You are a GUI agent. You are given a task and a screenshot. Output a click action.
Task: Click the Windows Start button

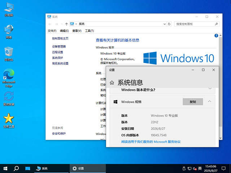(5, 168)
